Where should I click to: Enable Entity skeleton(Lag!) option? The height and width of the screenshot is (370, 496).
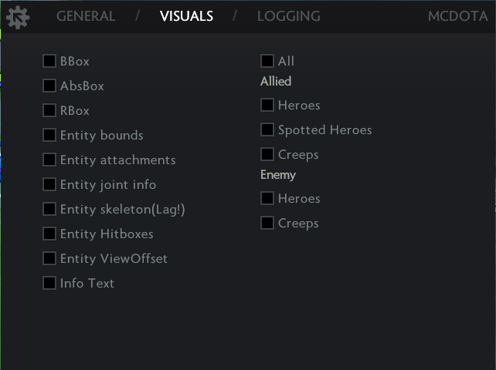[49, 209]
